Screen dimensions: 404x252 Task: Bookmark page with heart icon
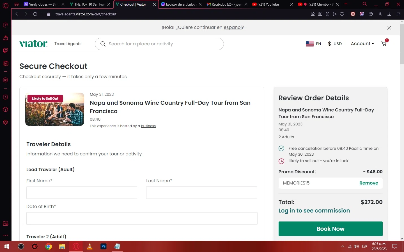pyautogui.click(x=342, y=14)
